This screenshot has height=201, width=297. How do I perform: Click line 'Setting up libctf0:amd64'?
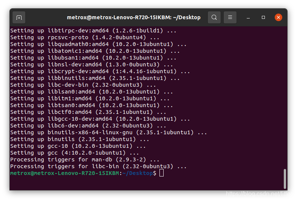(x=88, y=112)
